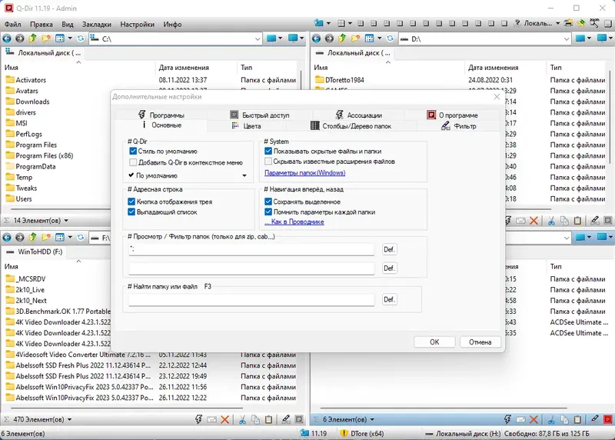The height and width of the screenshot is (440, 615).
Task: Create new folder in D:\ pane
Action: 355,38
